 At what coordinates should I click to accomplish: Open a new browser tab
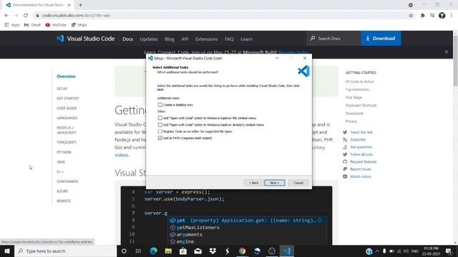pos(80,5)
